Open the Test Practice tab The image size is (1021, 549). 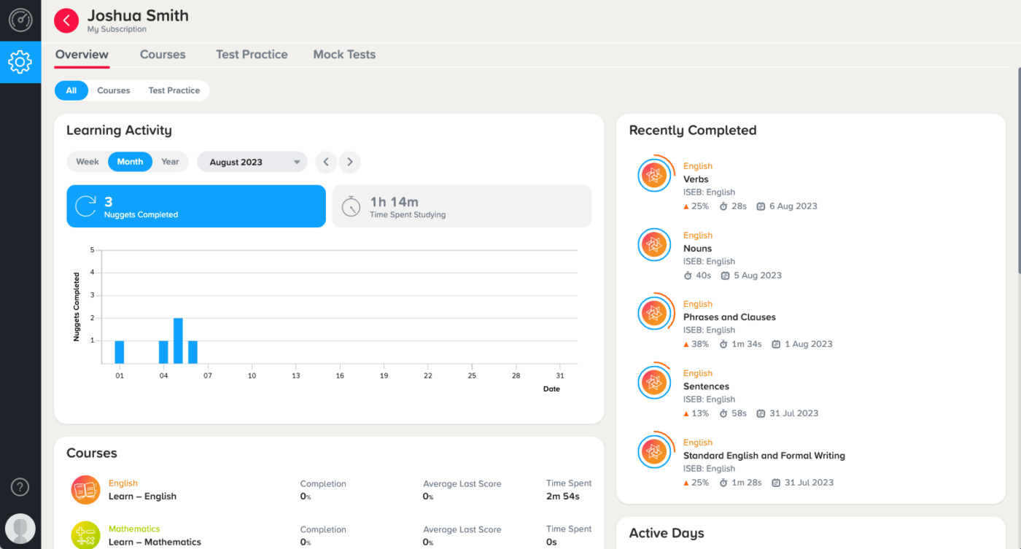252,54
